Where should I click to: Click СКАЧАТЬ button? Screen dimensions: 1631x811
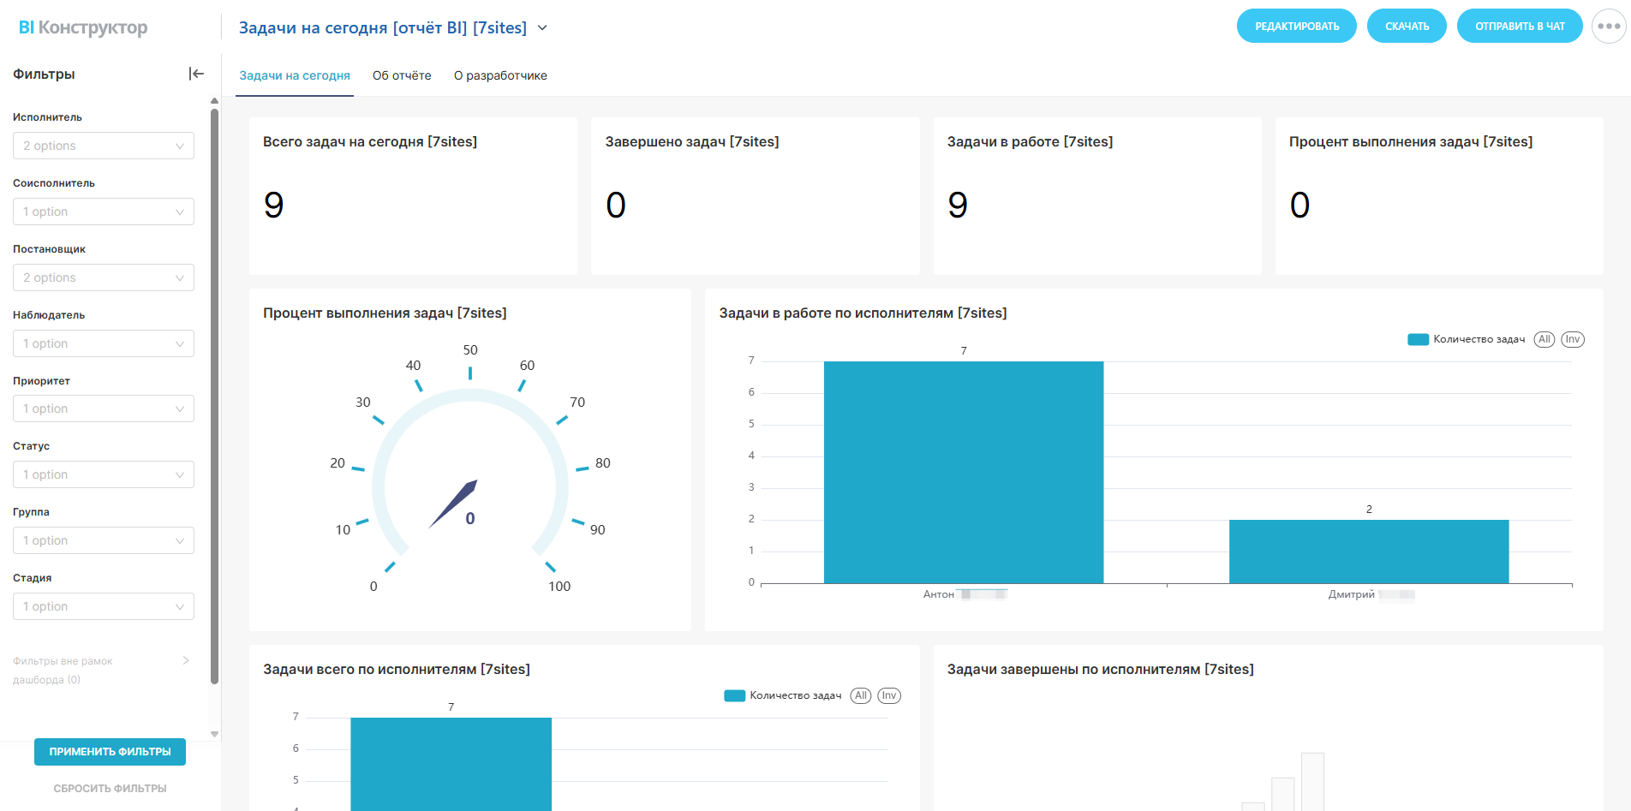1407,26
